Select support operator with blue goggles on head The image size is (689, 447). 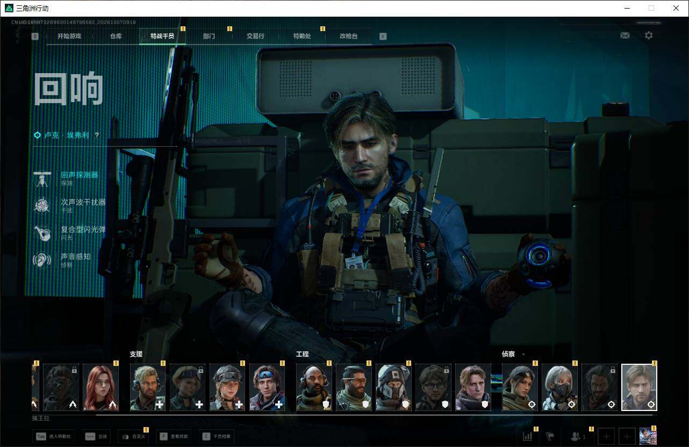click(x=267, y=387)
